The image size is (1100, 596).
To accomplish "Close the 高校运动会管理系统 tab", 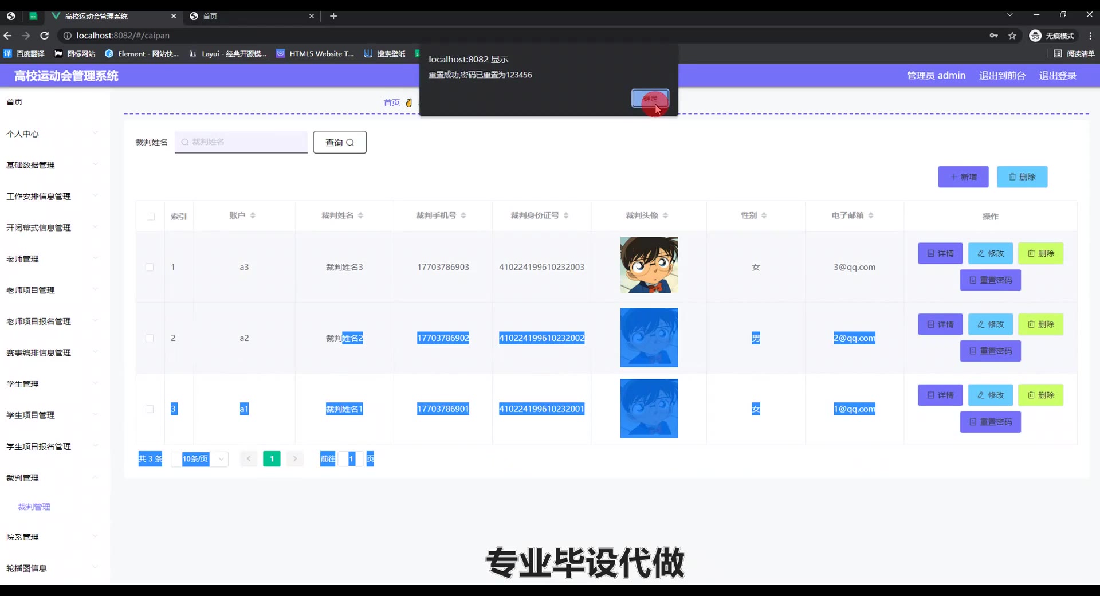I will pos(174,16).
